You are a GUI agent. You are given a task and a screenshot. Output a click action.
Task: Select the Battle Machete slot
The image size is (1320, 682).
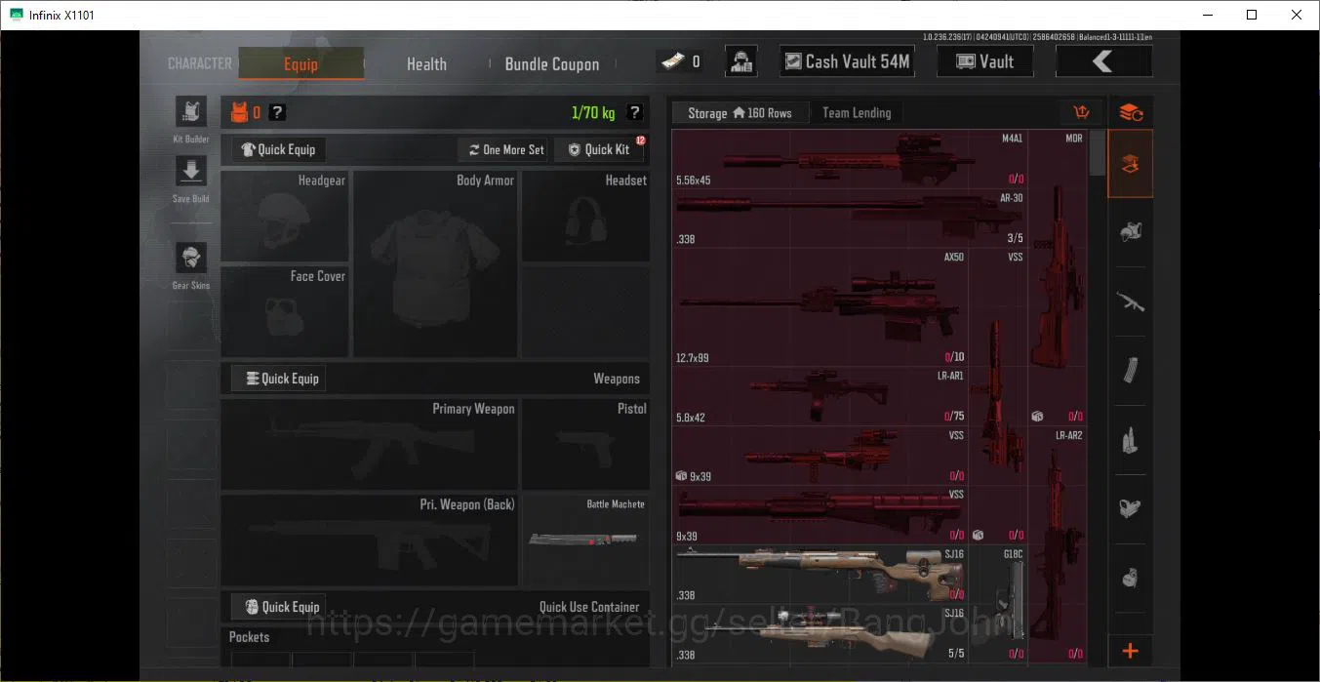tap(586, 540)
